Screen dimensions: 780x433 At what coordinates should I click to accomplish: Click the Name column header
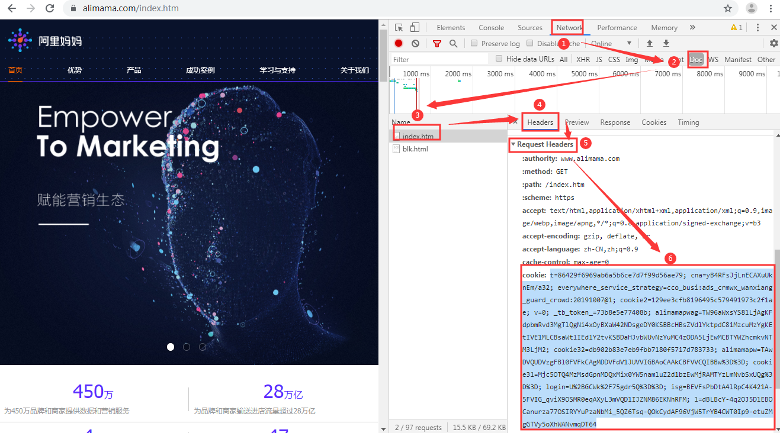401,122
